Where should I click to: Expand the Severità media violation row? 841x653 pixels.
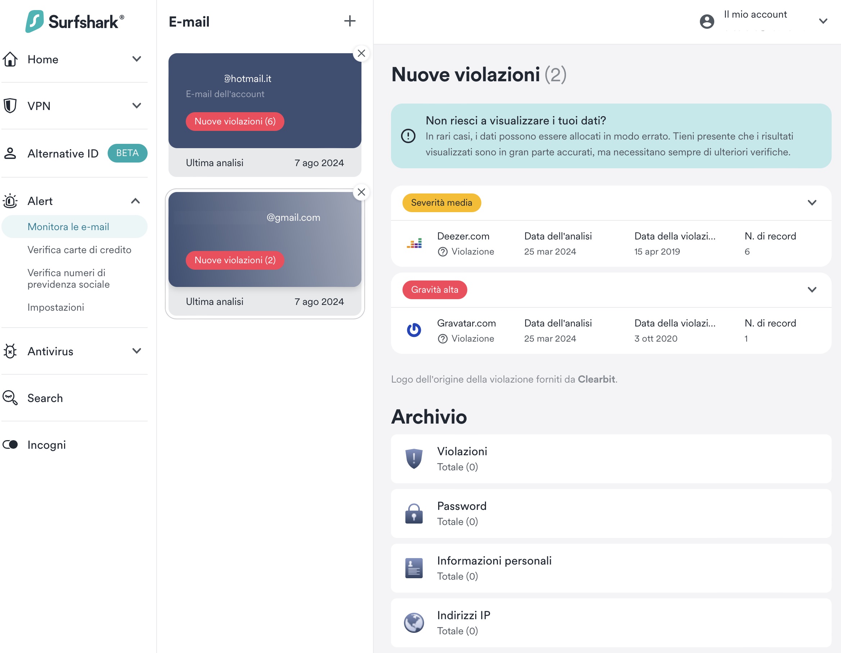[812, 203]
